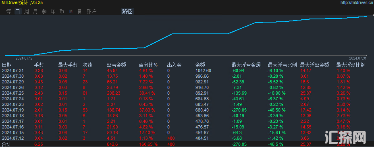The height and width of the screenshot is (147, 374).
Task: Open the 月 monthly statistics tab
Action: (x=35, y=11)
